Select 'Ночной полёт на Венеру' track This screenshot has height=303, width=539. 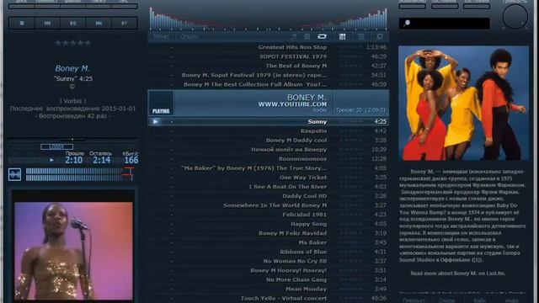tap(269, 150)
